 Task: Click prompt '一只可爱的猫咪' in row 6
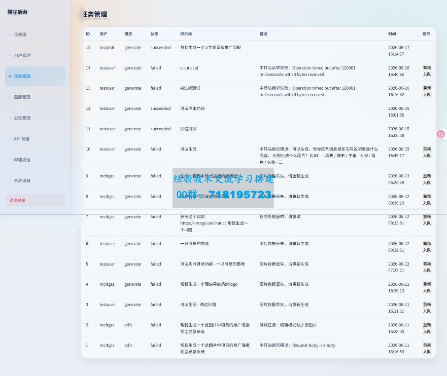pos(194,244)
